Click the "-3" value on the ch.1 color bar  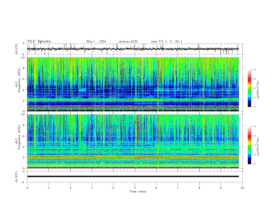254,69
